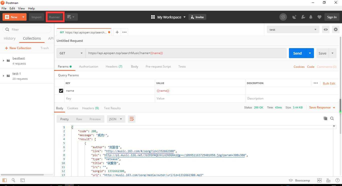
Task: Open the View menu
Action: pyautogui.click(x=22, y=8)
